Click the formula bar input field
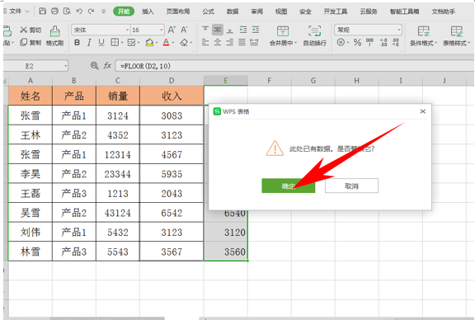The width and height of the screenshot is (475, 320). tap(294, 66)
